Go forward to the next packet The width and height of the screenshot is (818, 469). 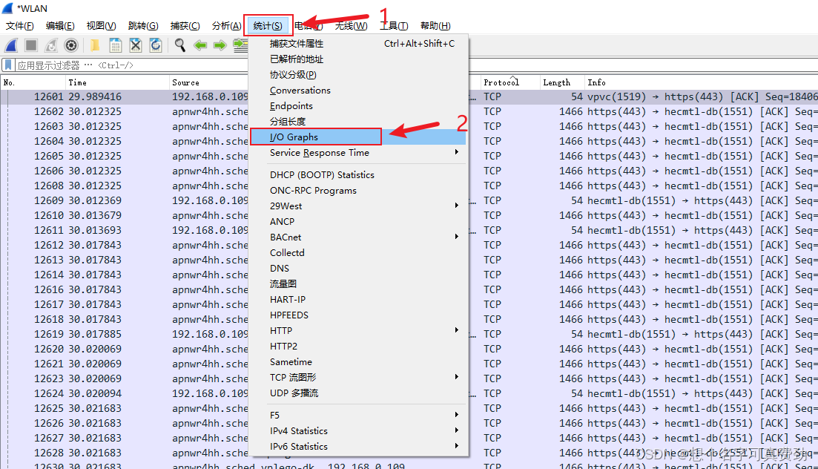[x=220, y=45]
